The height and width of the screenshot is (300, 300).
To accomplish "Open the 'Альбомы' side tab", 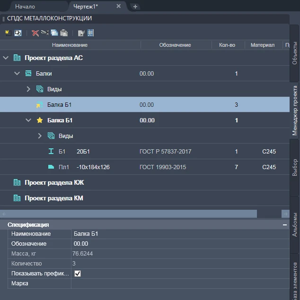I will [x=294, y=224].
